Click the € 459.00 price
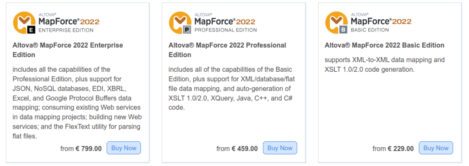Image resolution: width=469 pixels, height=166 pixels. tap(245, 148)
